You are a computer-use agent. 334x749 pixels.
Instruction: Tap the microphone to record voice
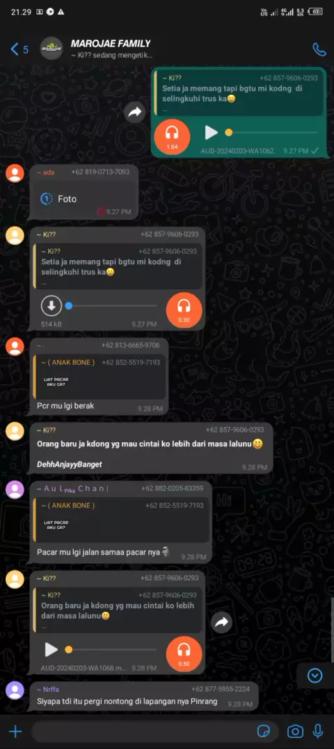pos(318,732)
